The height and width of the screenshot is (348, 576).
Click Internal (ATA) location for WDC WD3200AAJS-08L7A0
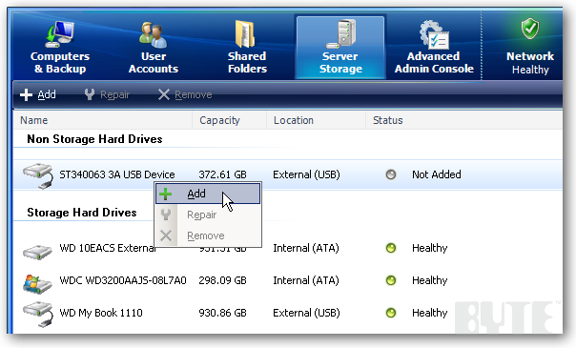pyautogui.click(x=306, y=280)
